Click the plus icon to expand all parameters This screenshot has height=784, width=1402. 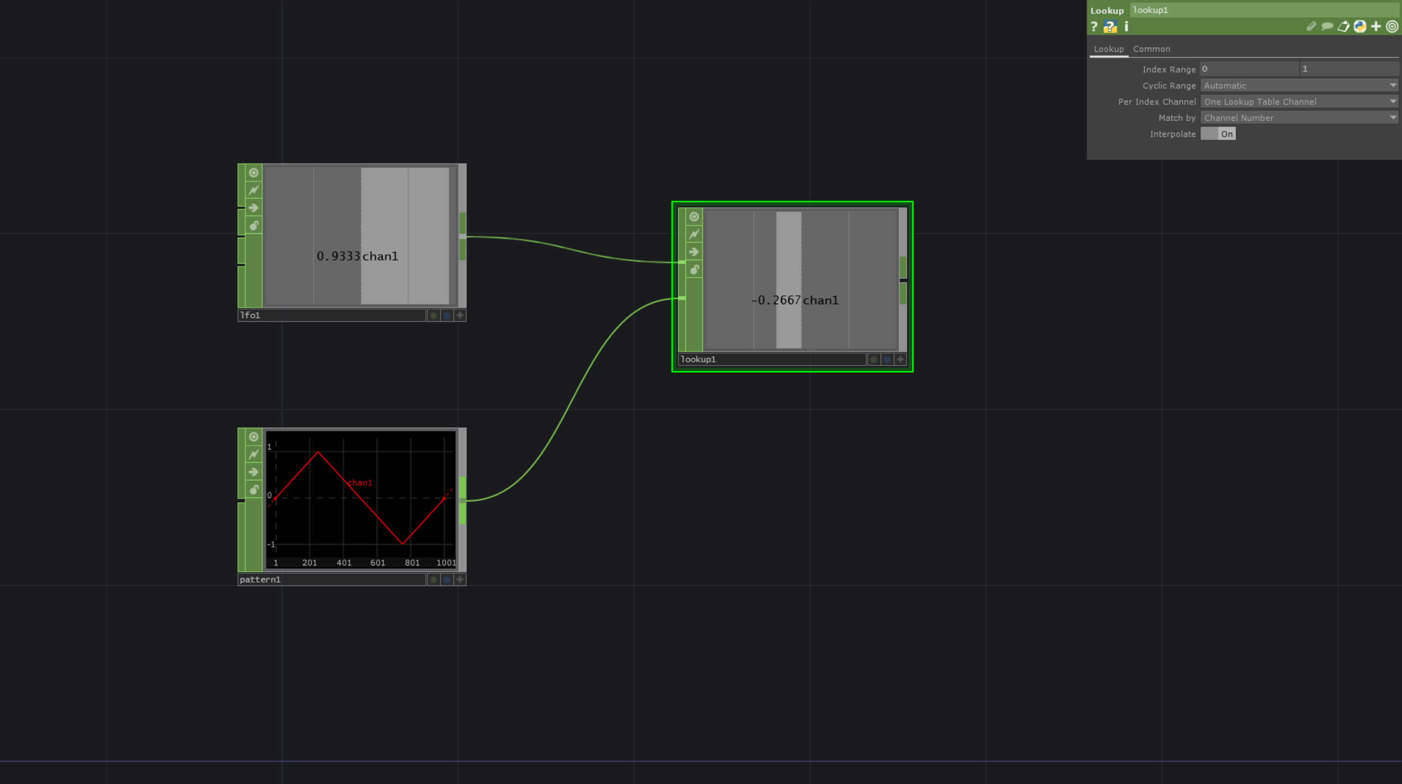(1376, 26)
